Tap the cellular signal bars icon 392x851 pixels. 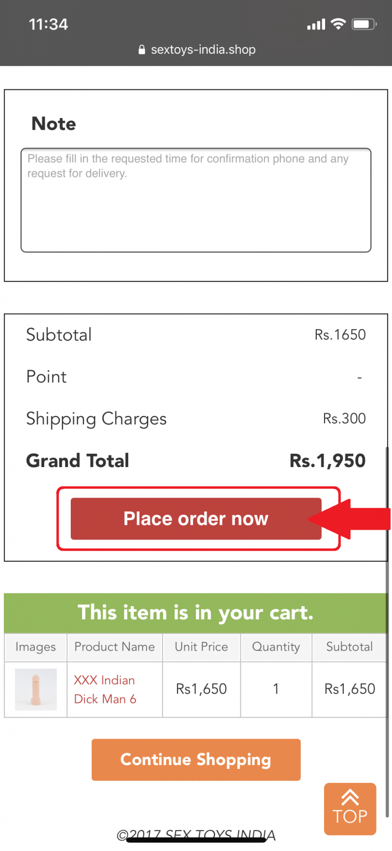(x=316, y=25)
